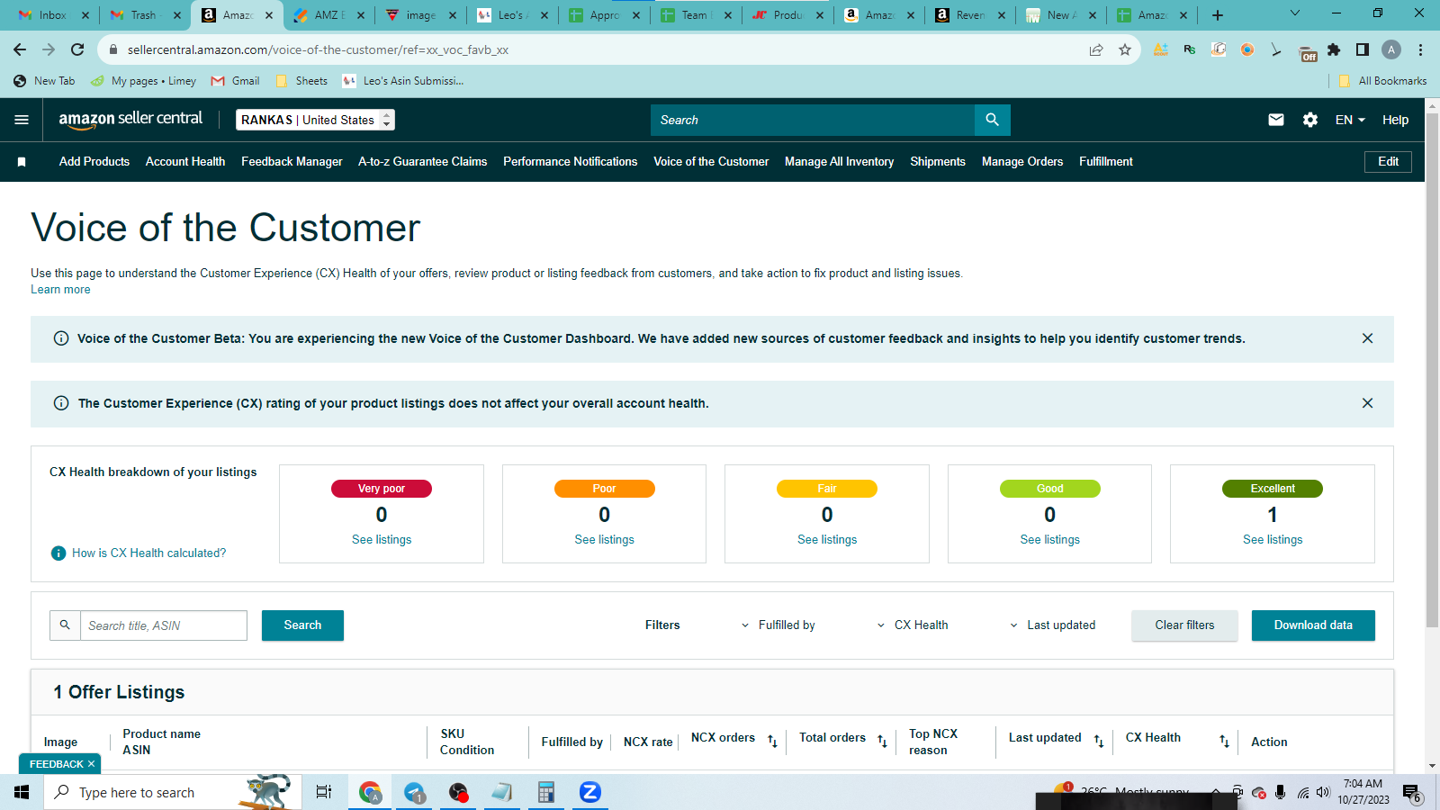Screen dimensions: 1440x810
Task: Click the amazon seller central logo
Action: [130, 120]
